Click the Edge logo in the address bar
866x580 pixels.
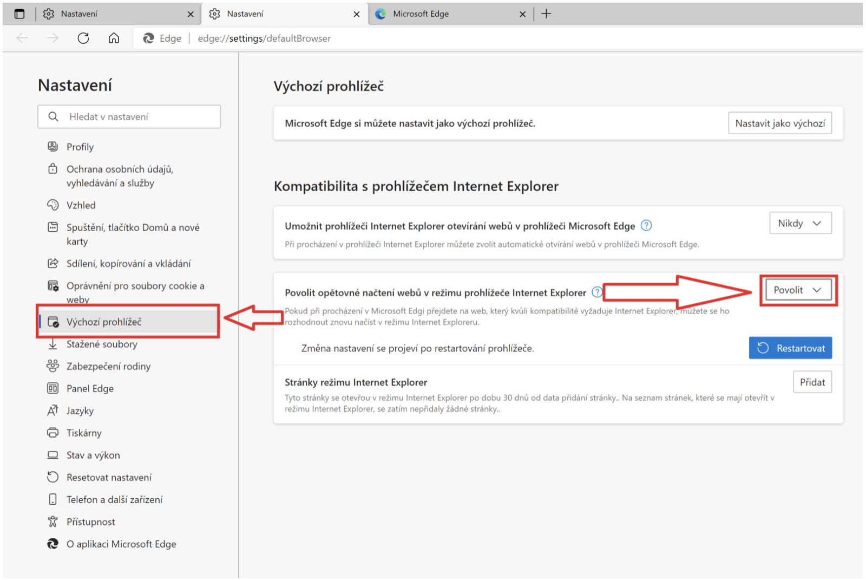pyautogui.click(x=148, y=38)
